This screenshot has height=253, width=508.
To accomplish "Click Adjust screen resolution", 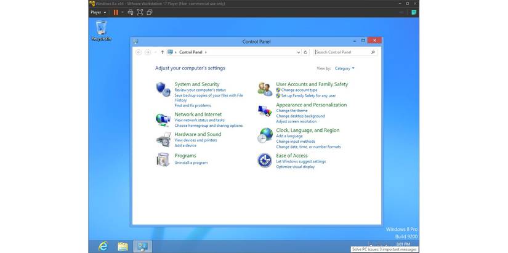I will (x=296, y=121).
